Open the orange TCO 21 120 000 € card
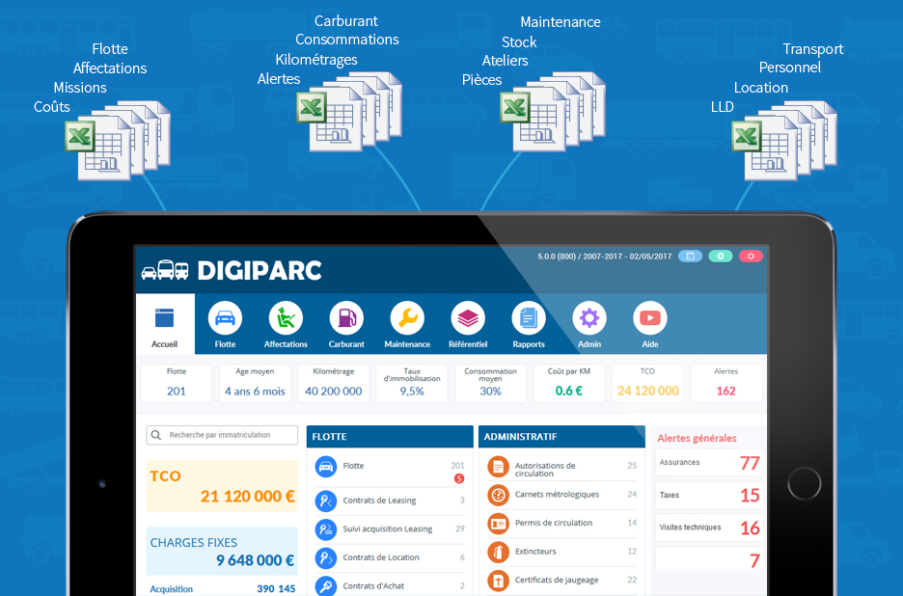The height and width of the screenshot is (596, 903). click(222, 485)
